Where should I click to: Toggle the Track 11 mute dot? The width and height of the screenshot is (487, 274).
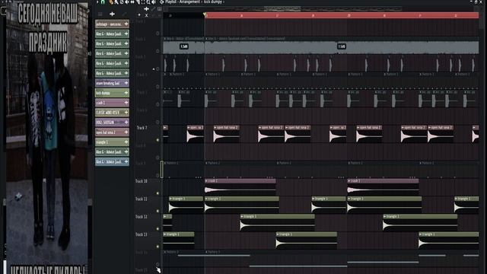coord(158,211)
